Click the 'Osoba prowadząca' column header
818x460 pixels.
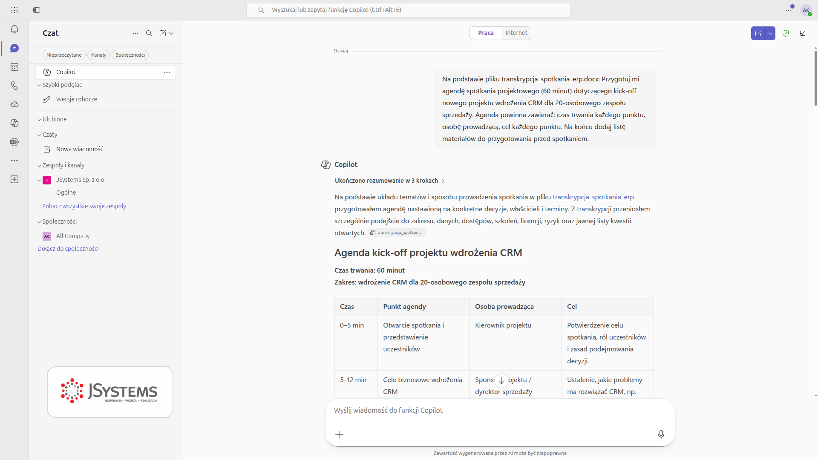click(x=516, y=307)
